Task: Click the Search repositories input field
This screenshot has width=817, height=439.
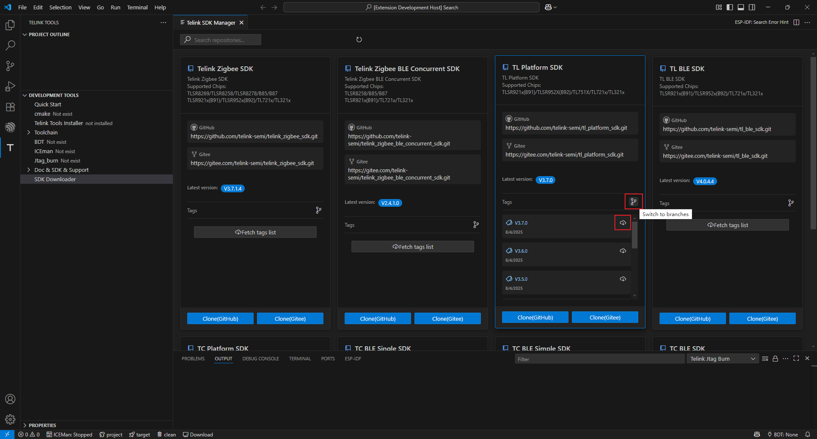Action: point(221,40)
